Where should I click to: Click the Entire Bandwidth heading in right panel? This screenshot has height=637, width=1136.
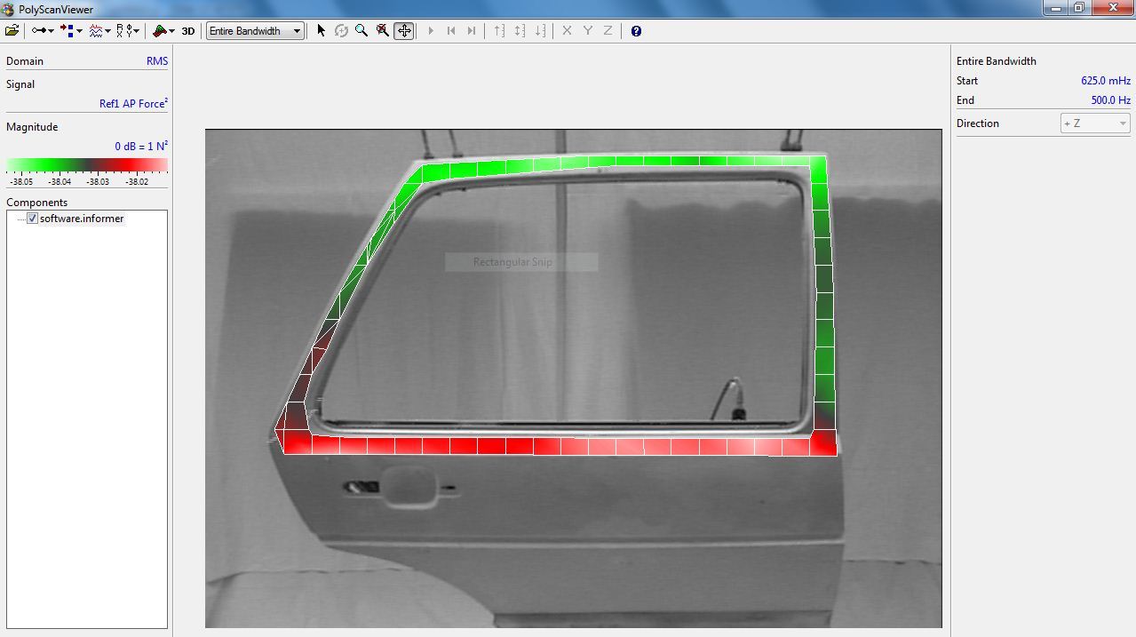[x=997, y=61]
